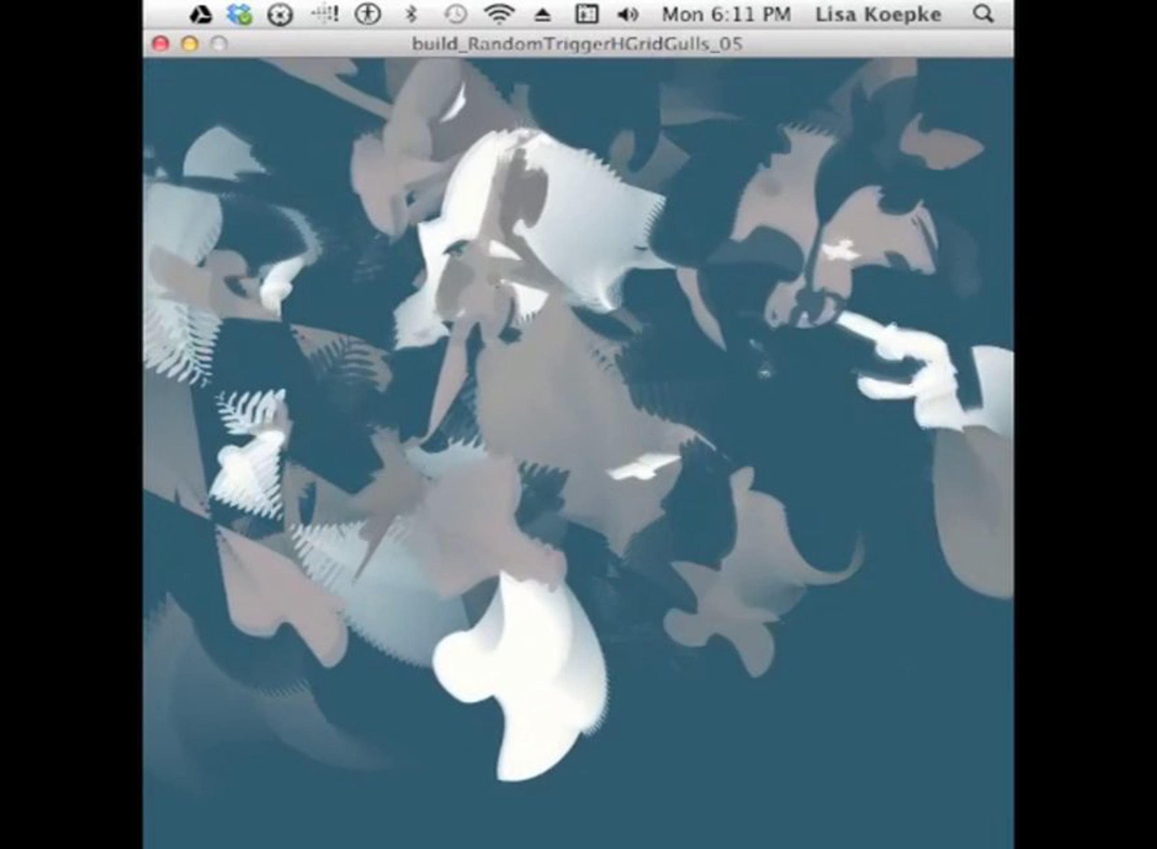Click the greyed-out zoom window button
1157x849 pixels.
click(219, 44)
